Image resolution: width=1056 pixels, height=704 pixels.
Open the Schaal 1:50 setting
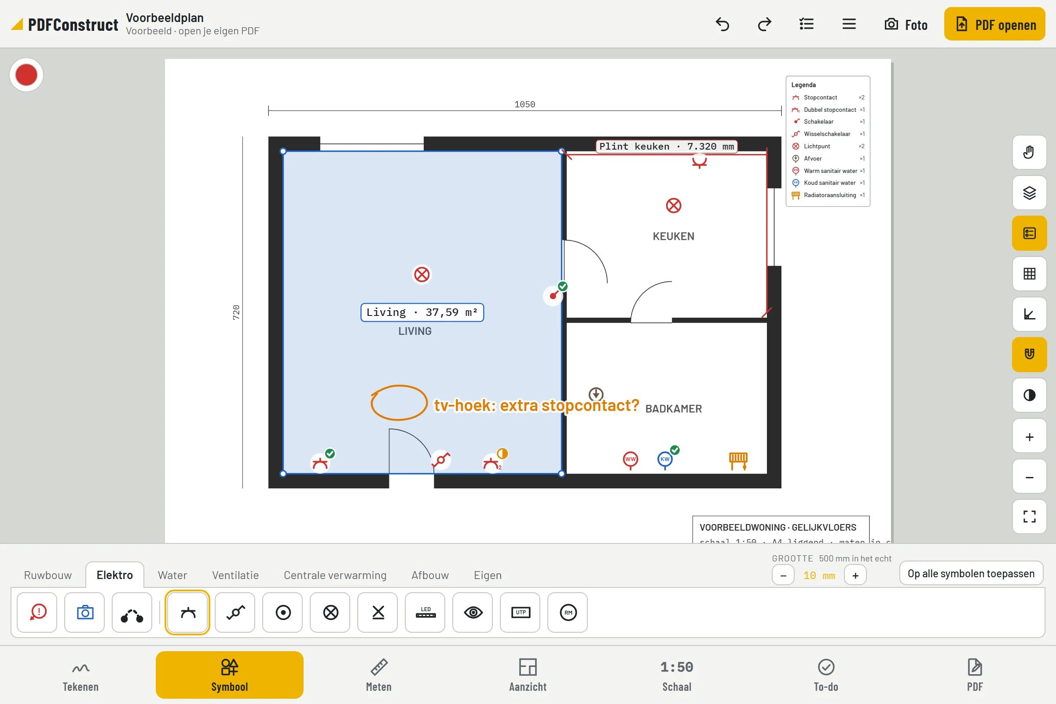[x=677, y=675]
